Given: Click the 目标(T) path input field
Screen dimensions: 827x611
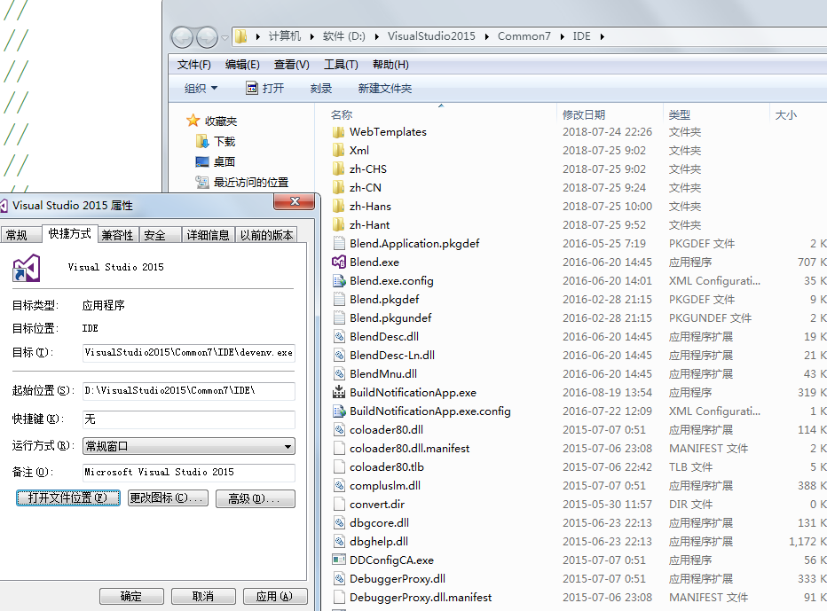Looking at the screenshot, I should [189, 353].
